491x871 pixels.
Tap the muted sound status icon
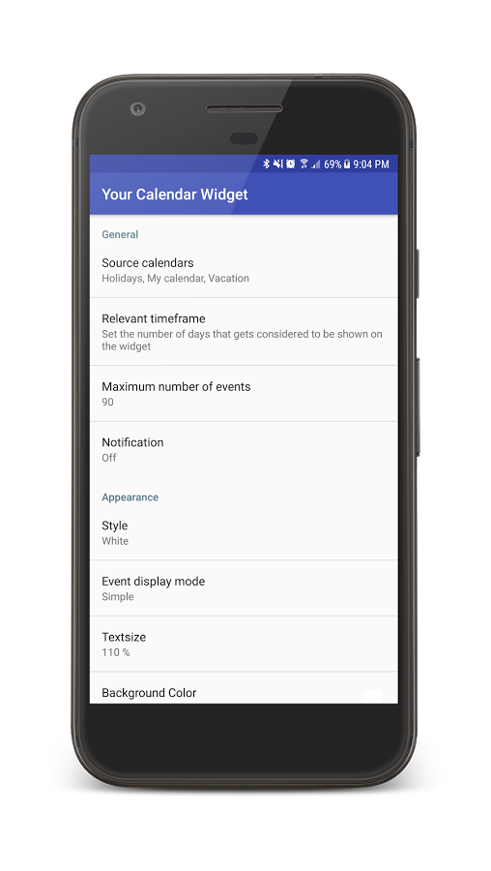278,164
